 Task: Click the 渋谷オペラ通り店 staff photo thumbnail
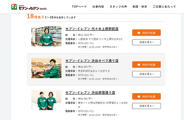(46, 68)
